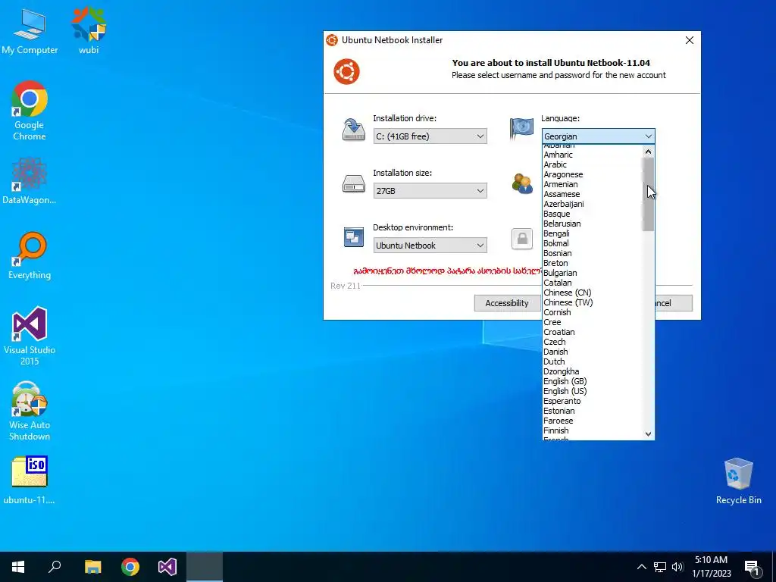This screenshot has height=582, width=776.
Task: Choose English (GB) from the language list
Action: (592, 381)
